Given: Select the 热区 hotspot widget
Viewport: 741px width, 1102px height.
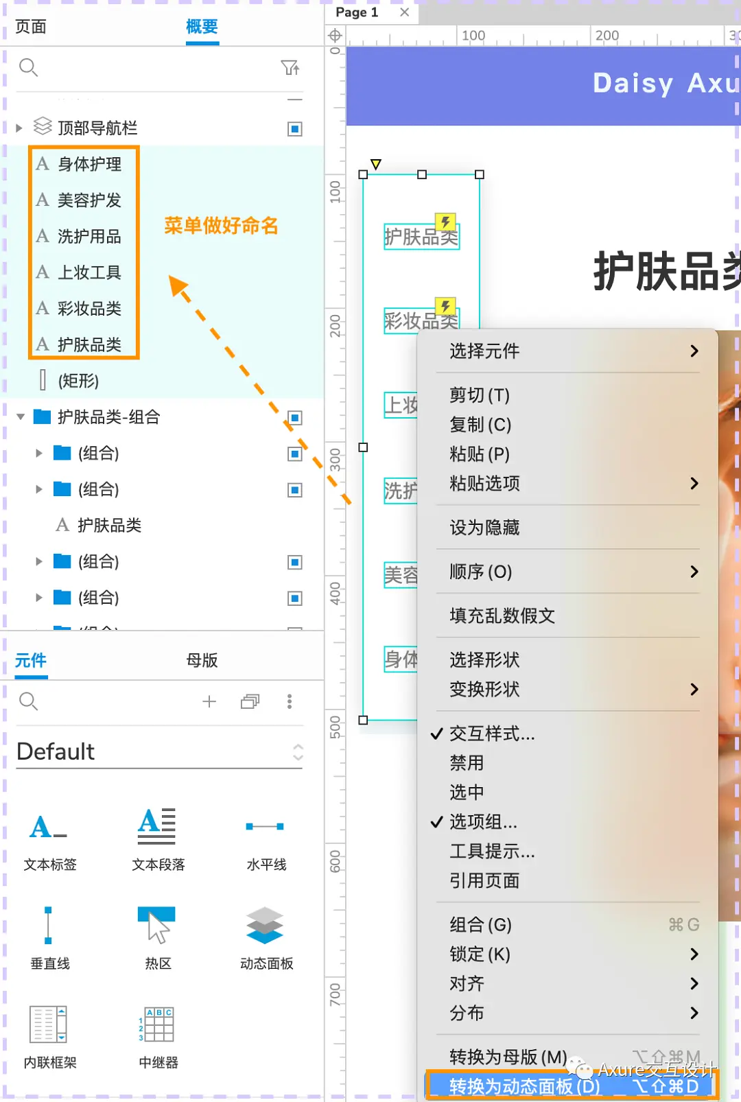Looking at the screenshot, I should pos(158,938).
